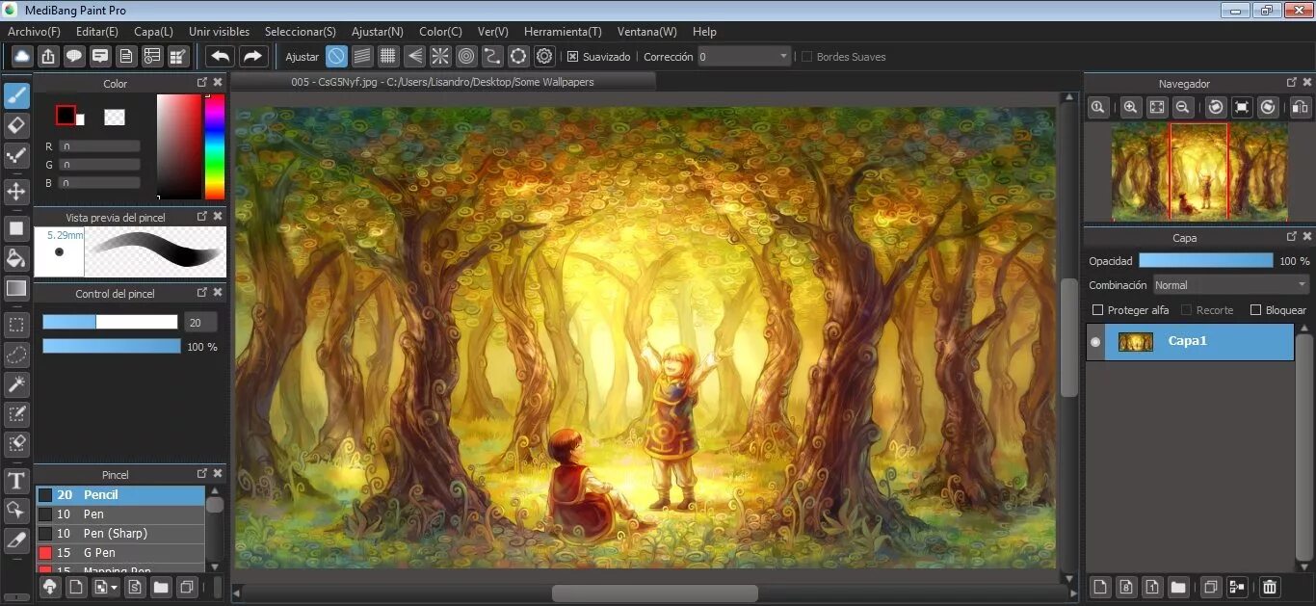This screenshot has height=606, width=1316.
Task: Add a new layer folder icon
Action: [x=1178, y=586]
